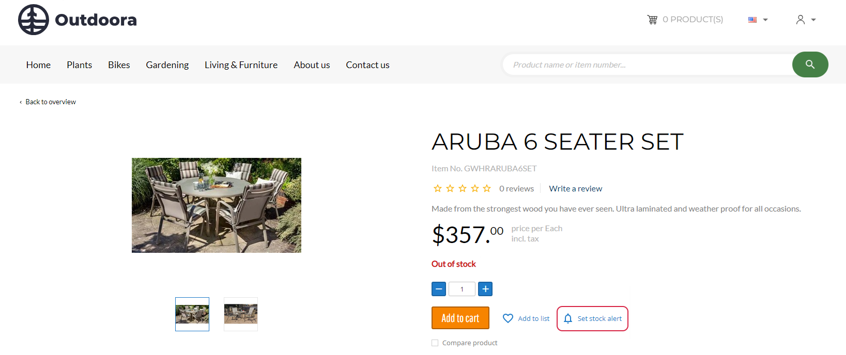Rate product with the fifth star

[x=487, y=188]
